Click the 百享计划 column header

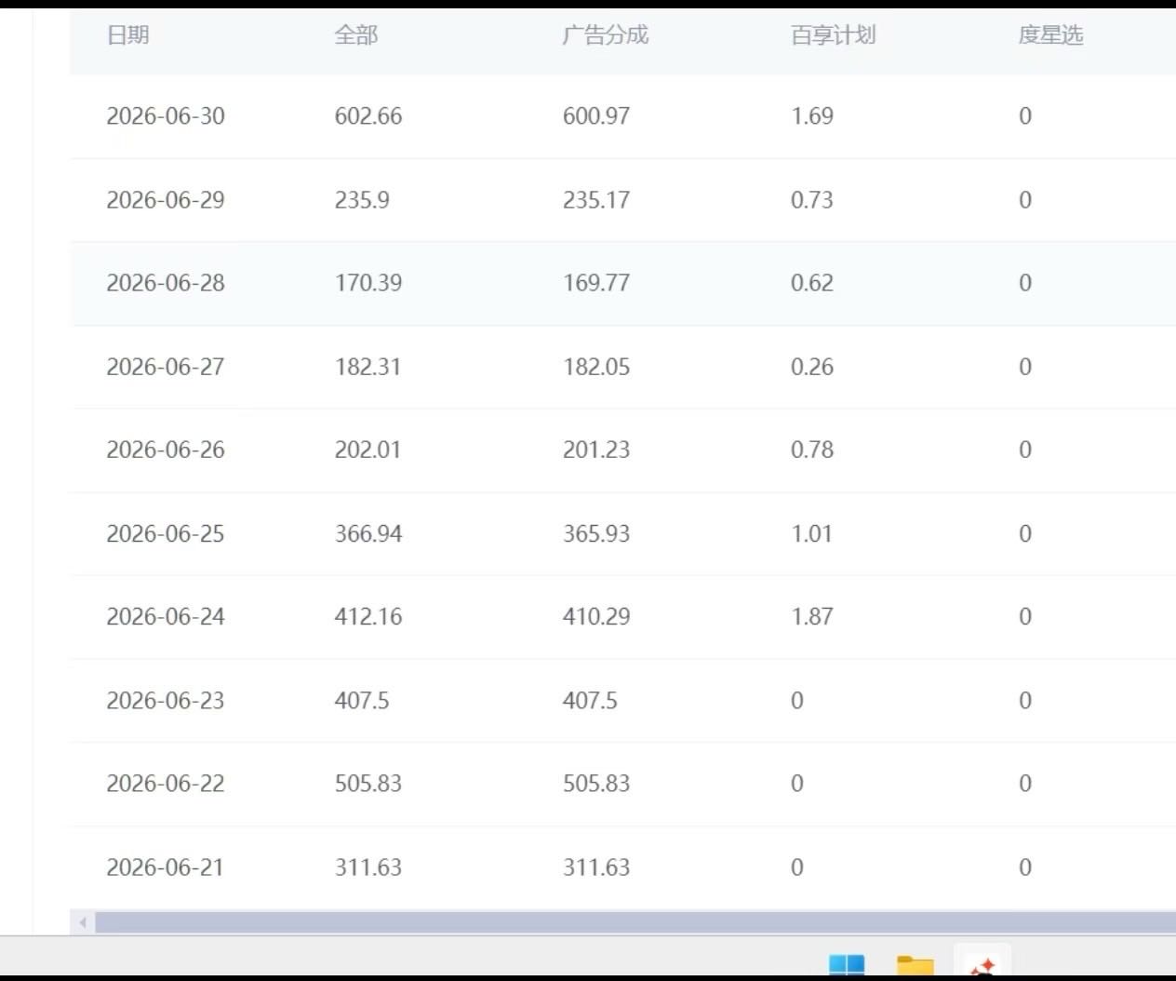pos(833,35)
